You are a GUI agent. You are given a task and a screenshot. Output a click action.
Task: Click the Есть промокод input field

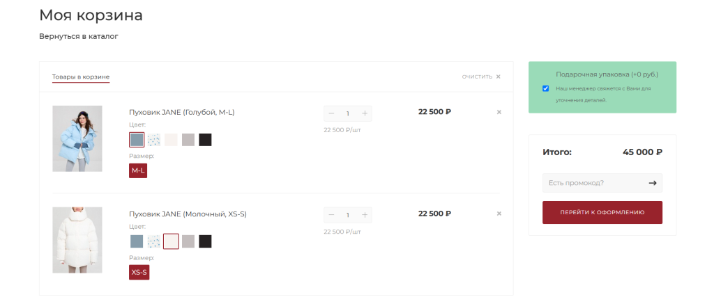(x=593, y=183)
